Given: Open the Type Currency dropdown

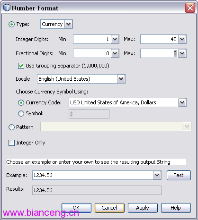Looking at the screenshot, I should 69,24.
